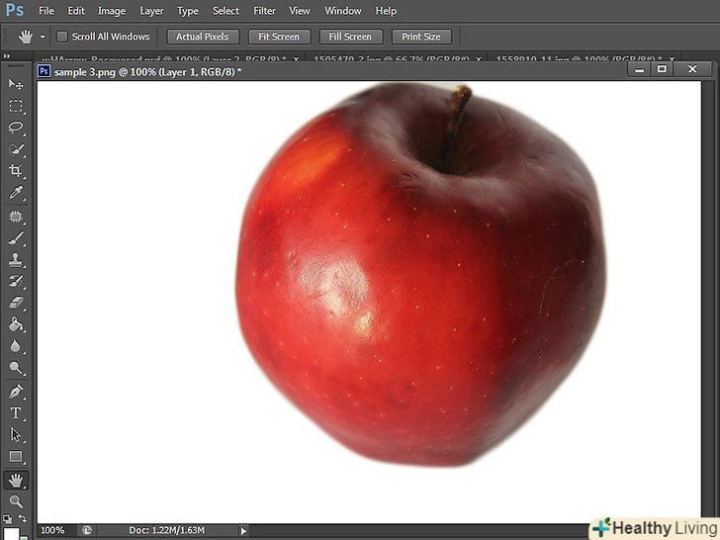
Task: Select the Lasso tool
Action: 16,128
